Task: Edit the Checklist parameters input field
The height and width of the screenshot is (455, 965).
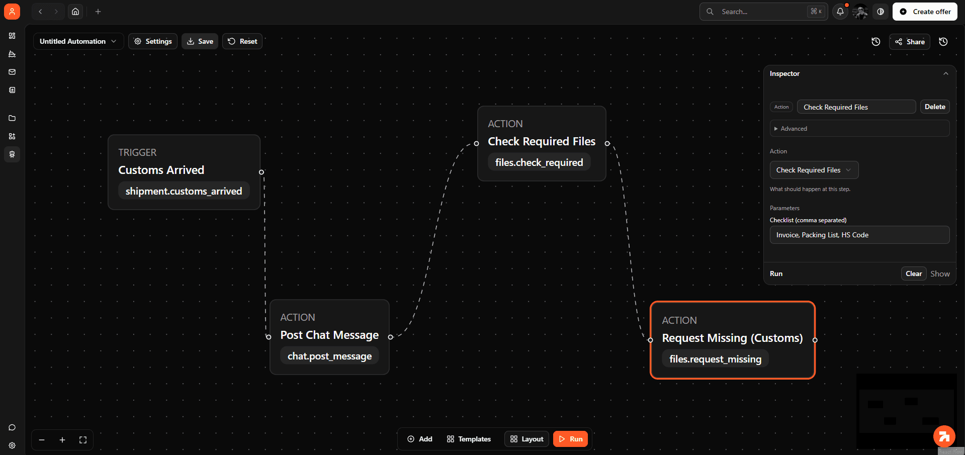Action: coord(859,235)
